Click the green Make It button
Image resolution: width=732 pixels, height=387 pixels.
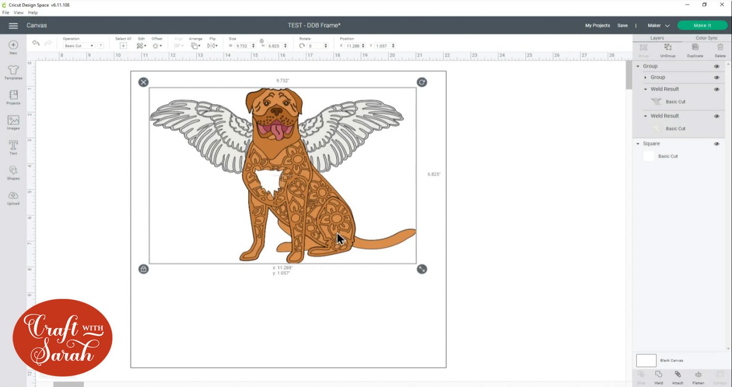[702, 26]
